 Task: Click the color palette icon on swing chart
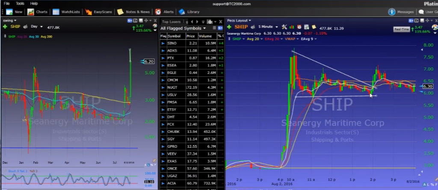pyautogui.click(x=155, y=26)
